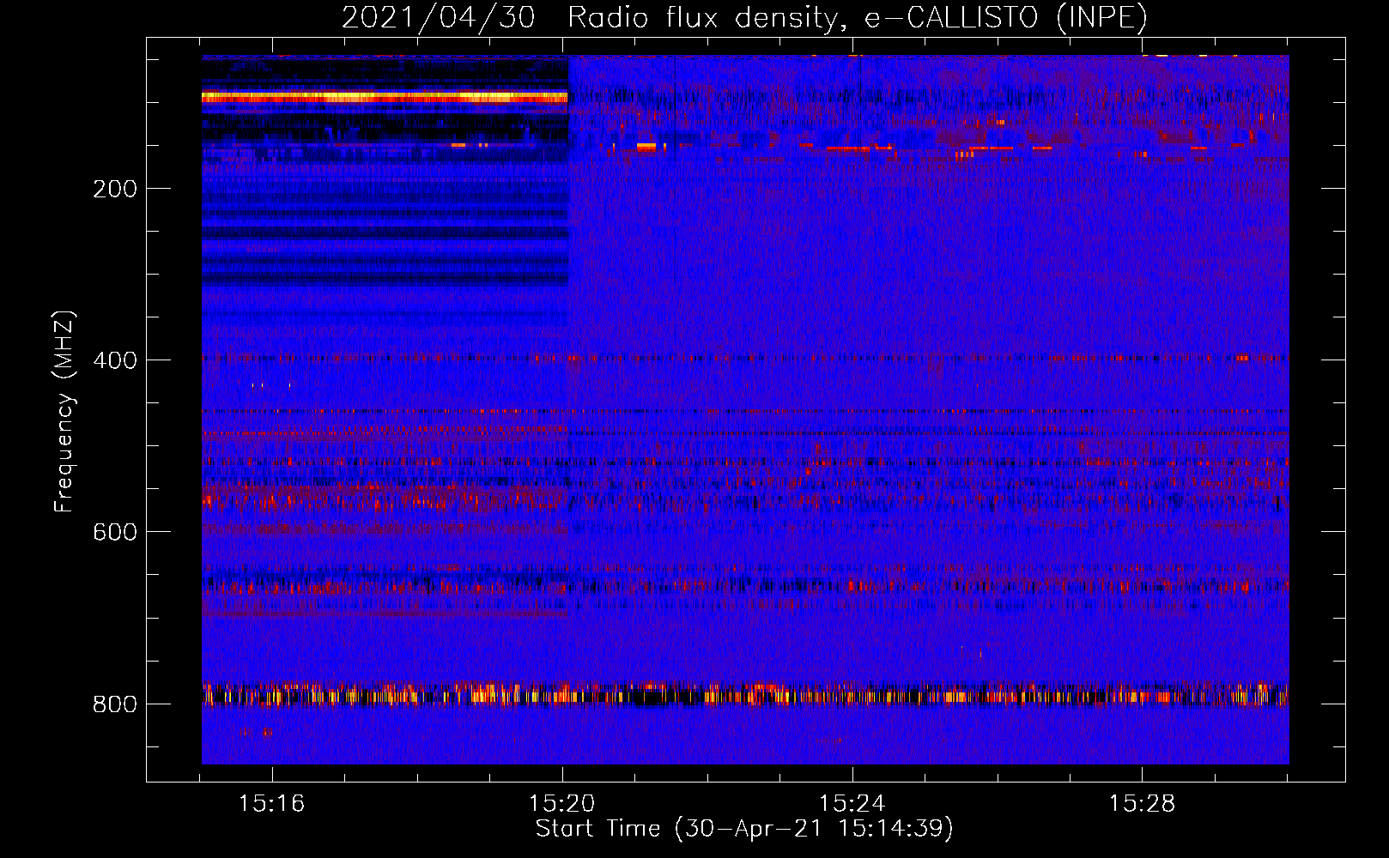Click the 'Start Time (30-Apr-21 15:14:39)' label
Image resolution: width=1389 pixels, height=858 pixels.
744,829
